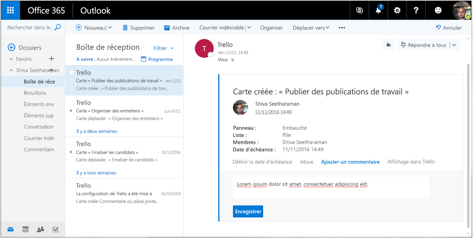Open the settings gear
This screenshot has height=238, width=473.
pyautogui.click(x=397, y=10)
